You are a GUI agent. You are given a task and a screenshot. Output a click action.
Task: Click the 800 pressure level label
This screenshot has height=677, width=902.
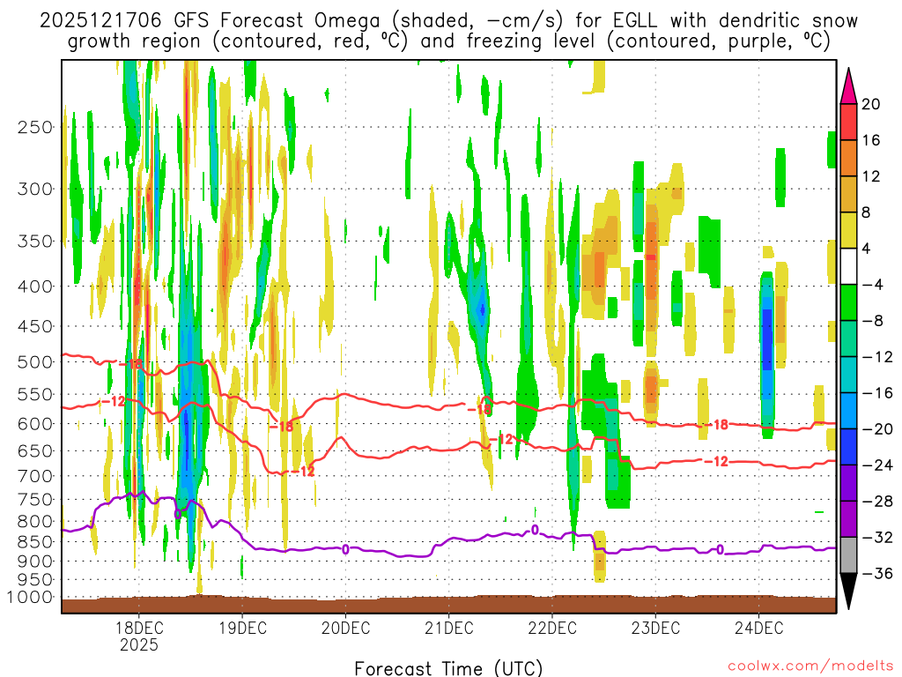pos(35,522)
